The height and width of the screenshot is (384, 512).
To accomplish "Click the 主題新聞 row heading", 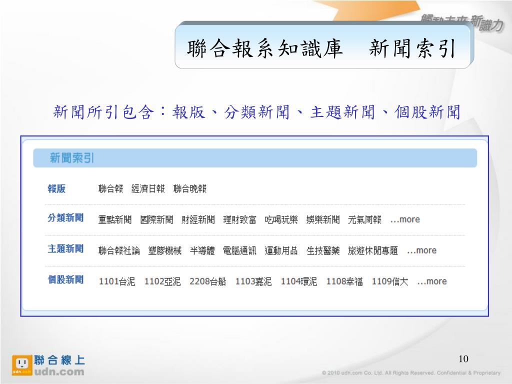I will click(65, 249).
